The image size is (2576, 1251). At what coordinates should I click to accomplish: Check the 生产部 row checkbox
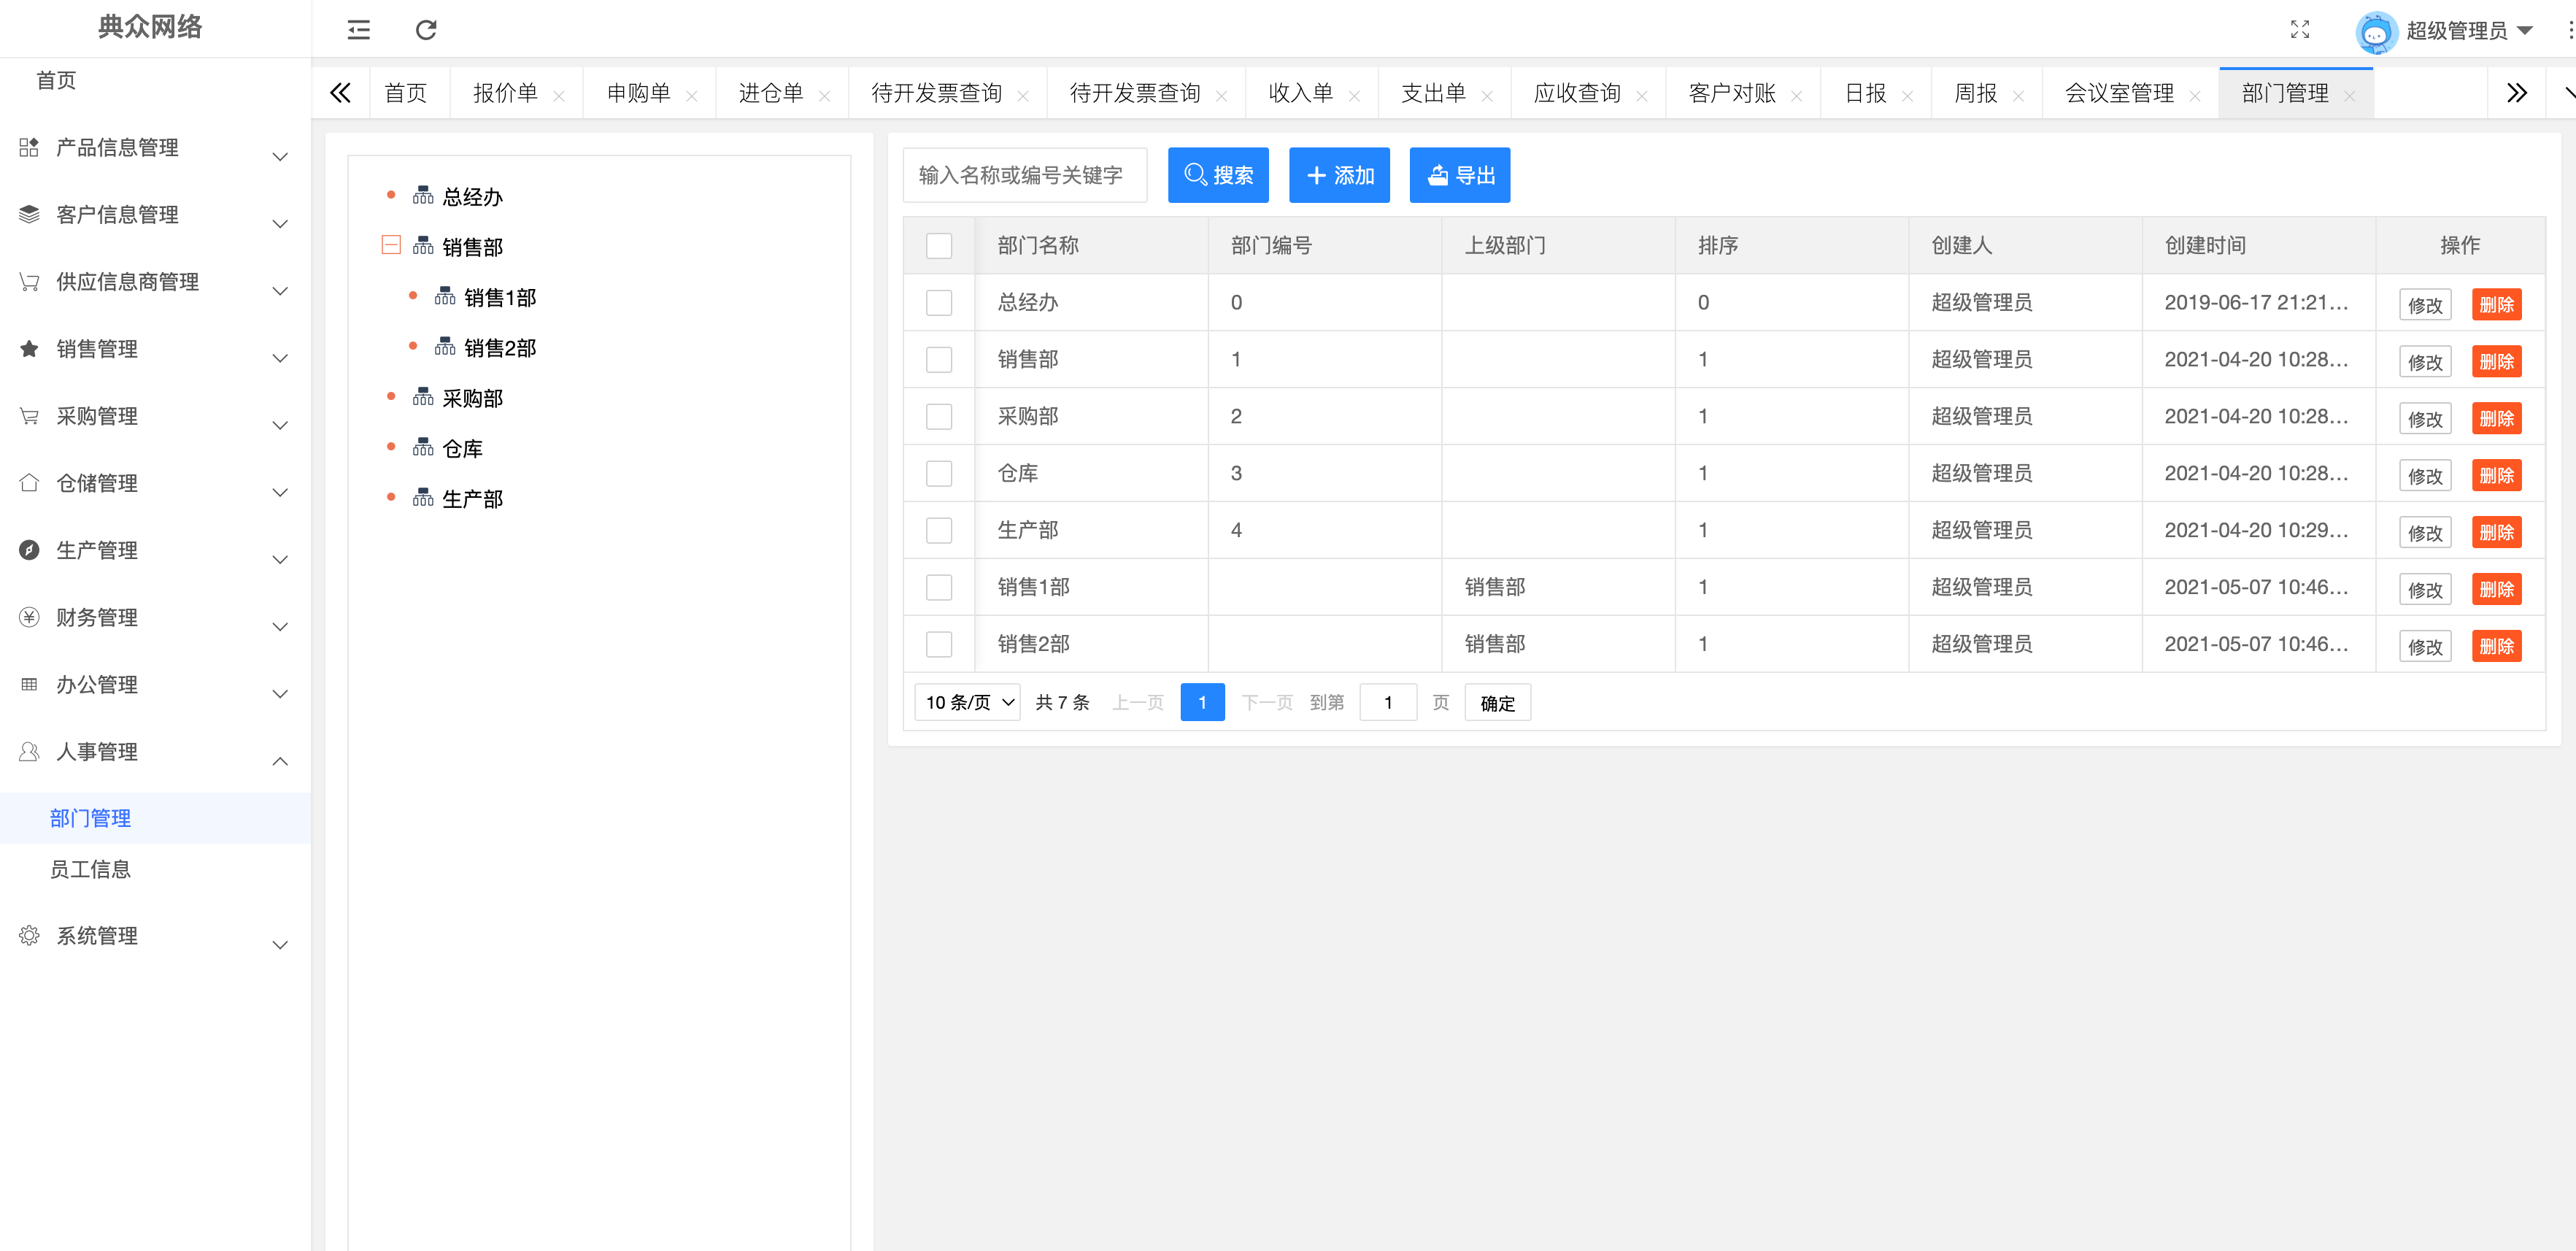[x=939, y=531]
